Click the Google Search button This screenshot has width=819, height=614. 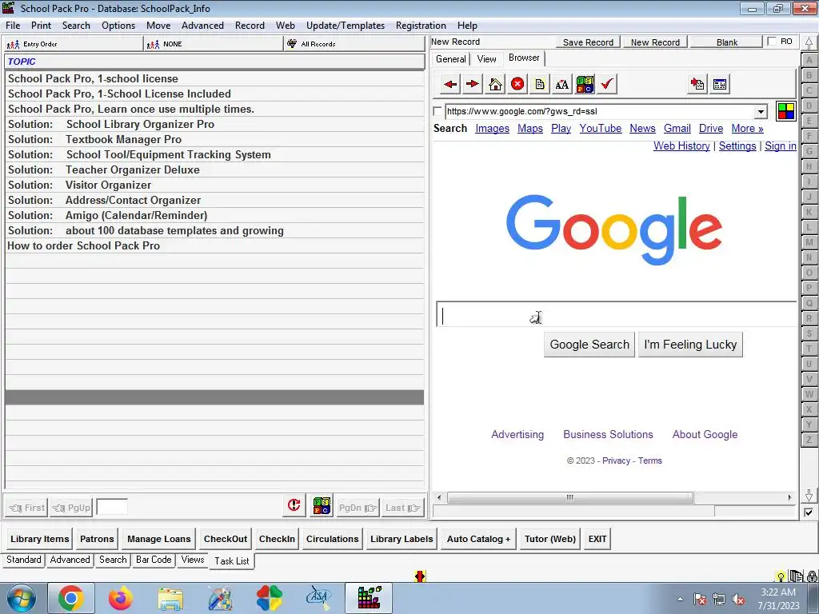click(x=589, y=345)
